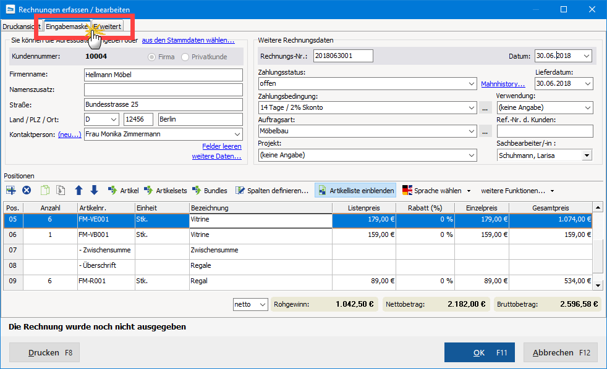
Task: Move position up with blue arrow
Action: [x=79, y=190]
